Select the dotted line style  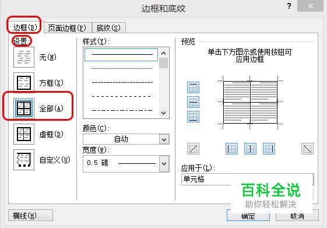pyautogui.click(x=122, y=68)
